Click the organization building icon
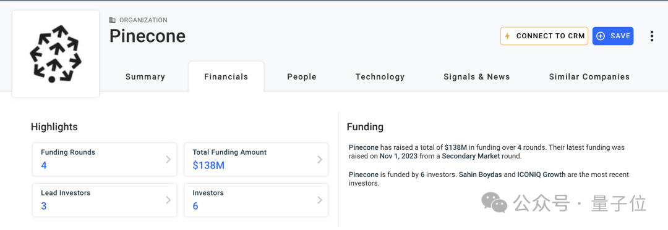The image size is (668, 230). (x=113, y=20)
